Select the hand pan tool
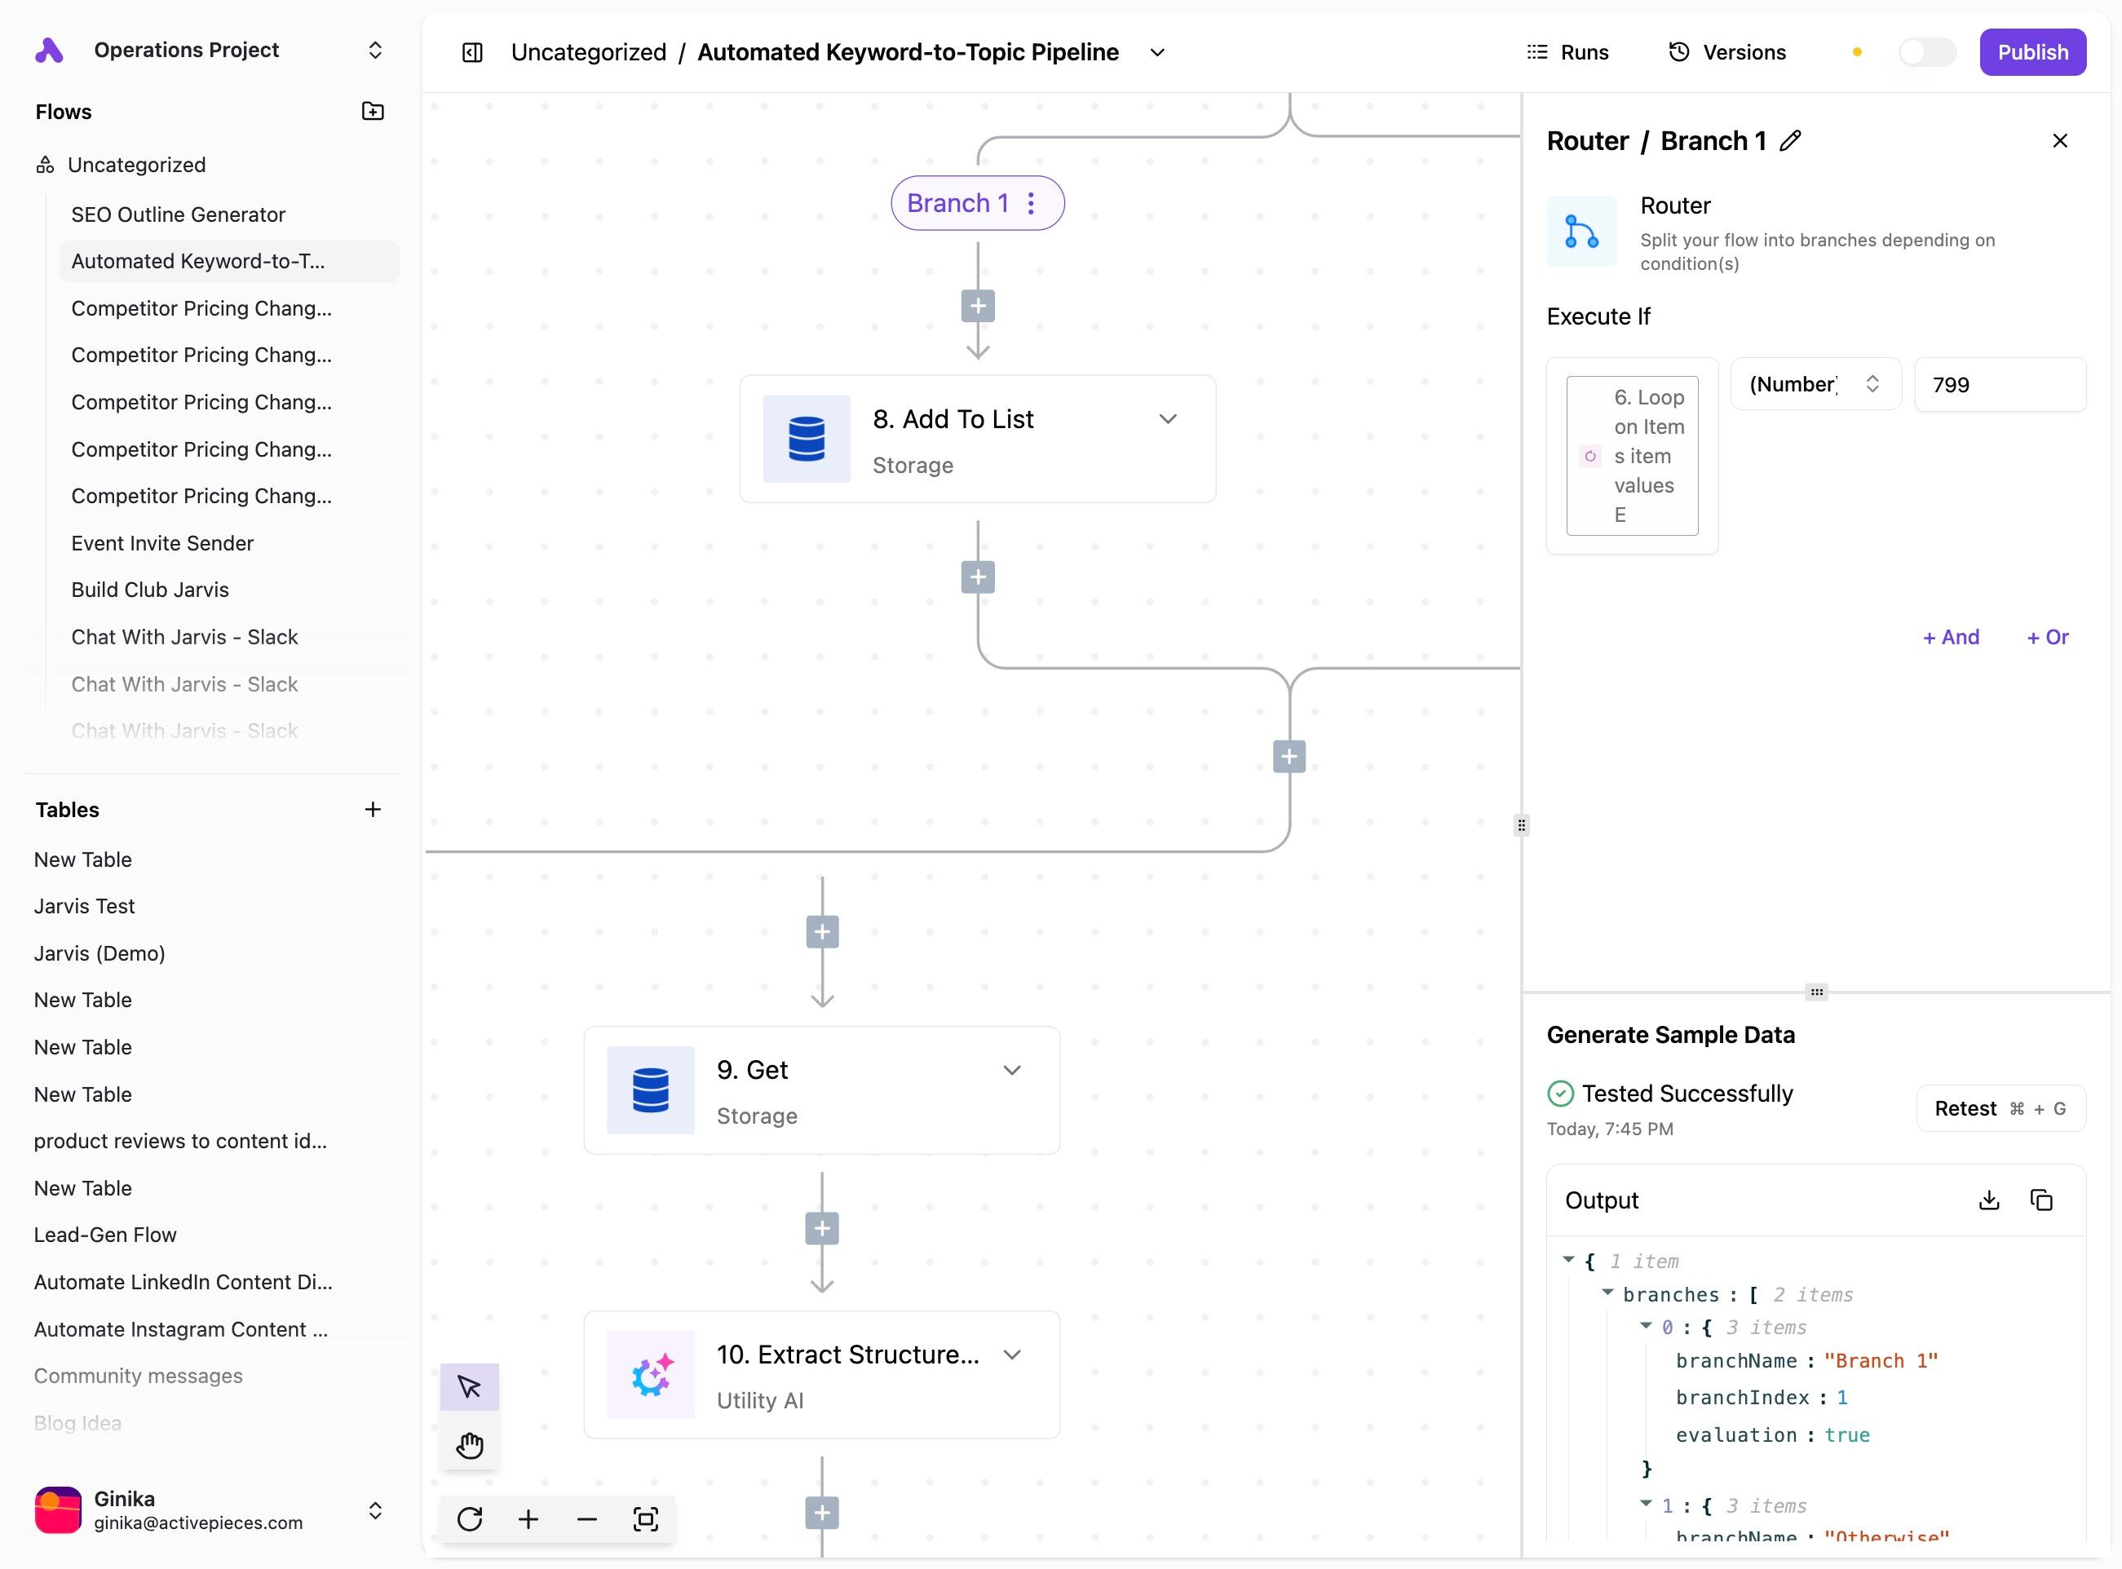This screenshot has width=2122, height=1569. (469, 1446)
